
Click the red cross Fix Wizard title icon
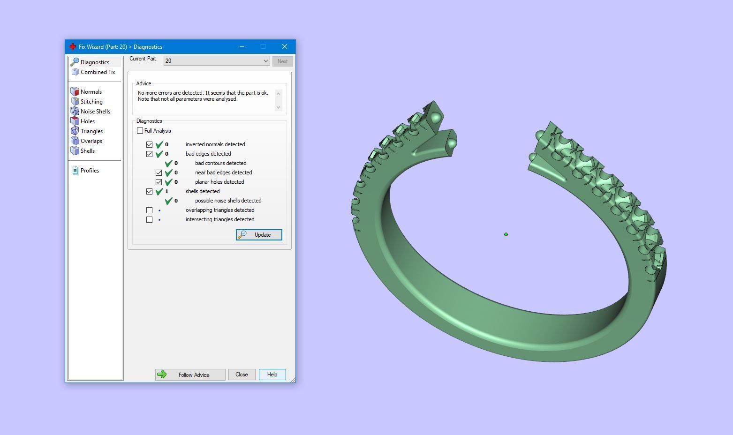(72, 46)
